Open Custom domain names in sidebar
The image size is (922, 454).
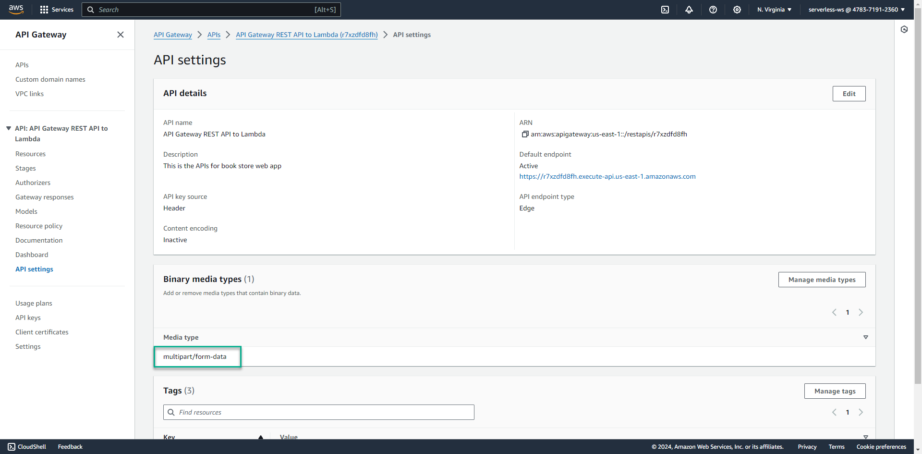50,79
